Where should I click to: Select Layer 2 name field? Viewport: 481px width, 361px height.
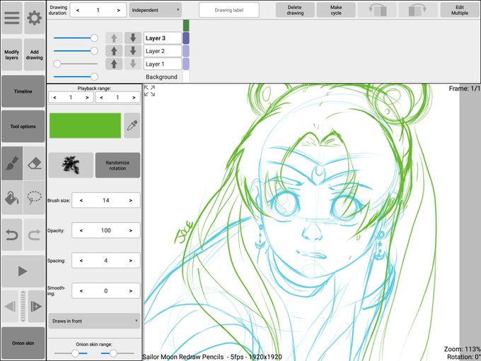[163, 51]
